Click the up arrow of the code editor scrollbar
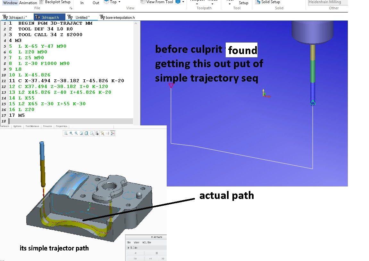 136,23
